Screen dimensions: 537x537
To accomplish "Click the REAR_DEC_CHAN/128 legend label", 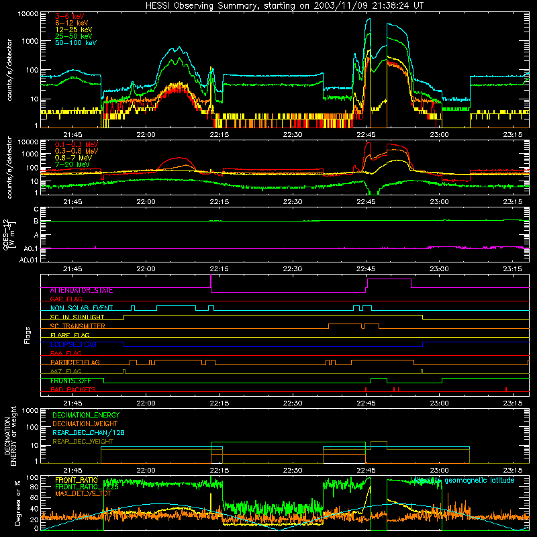I will tap(89, 433).
